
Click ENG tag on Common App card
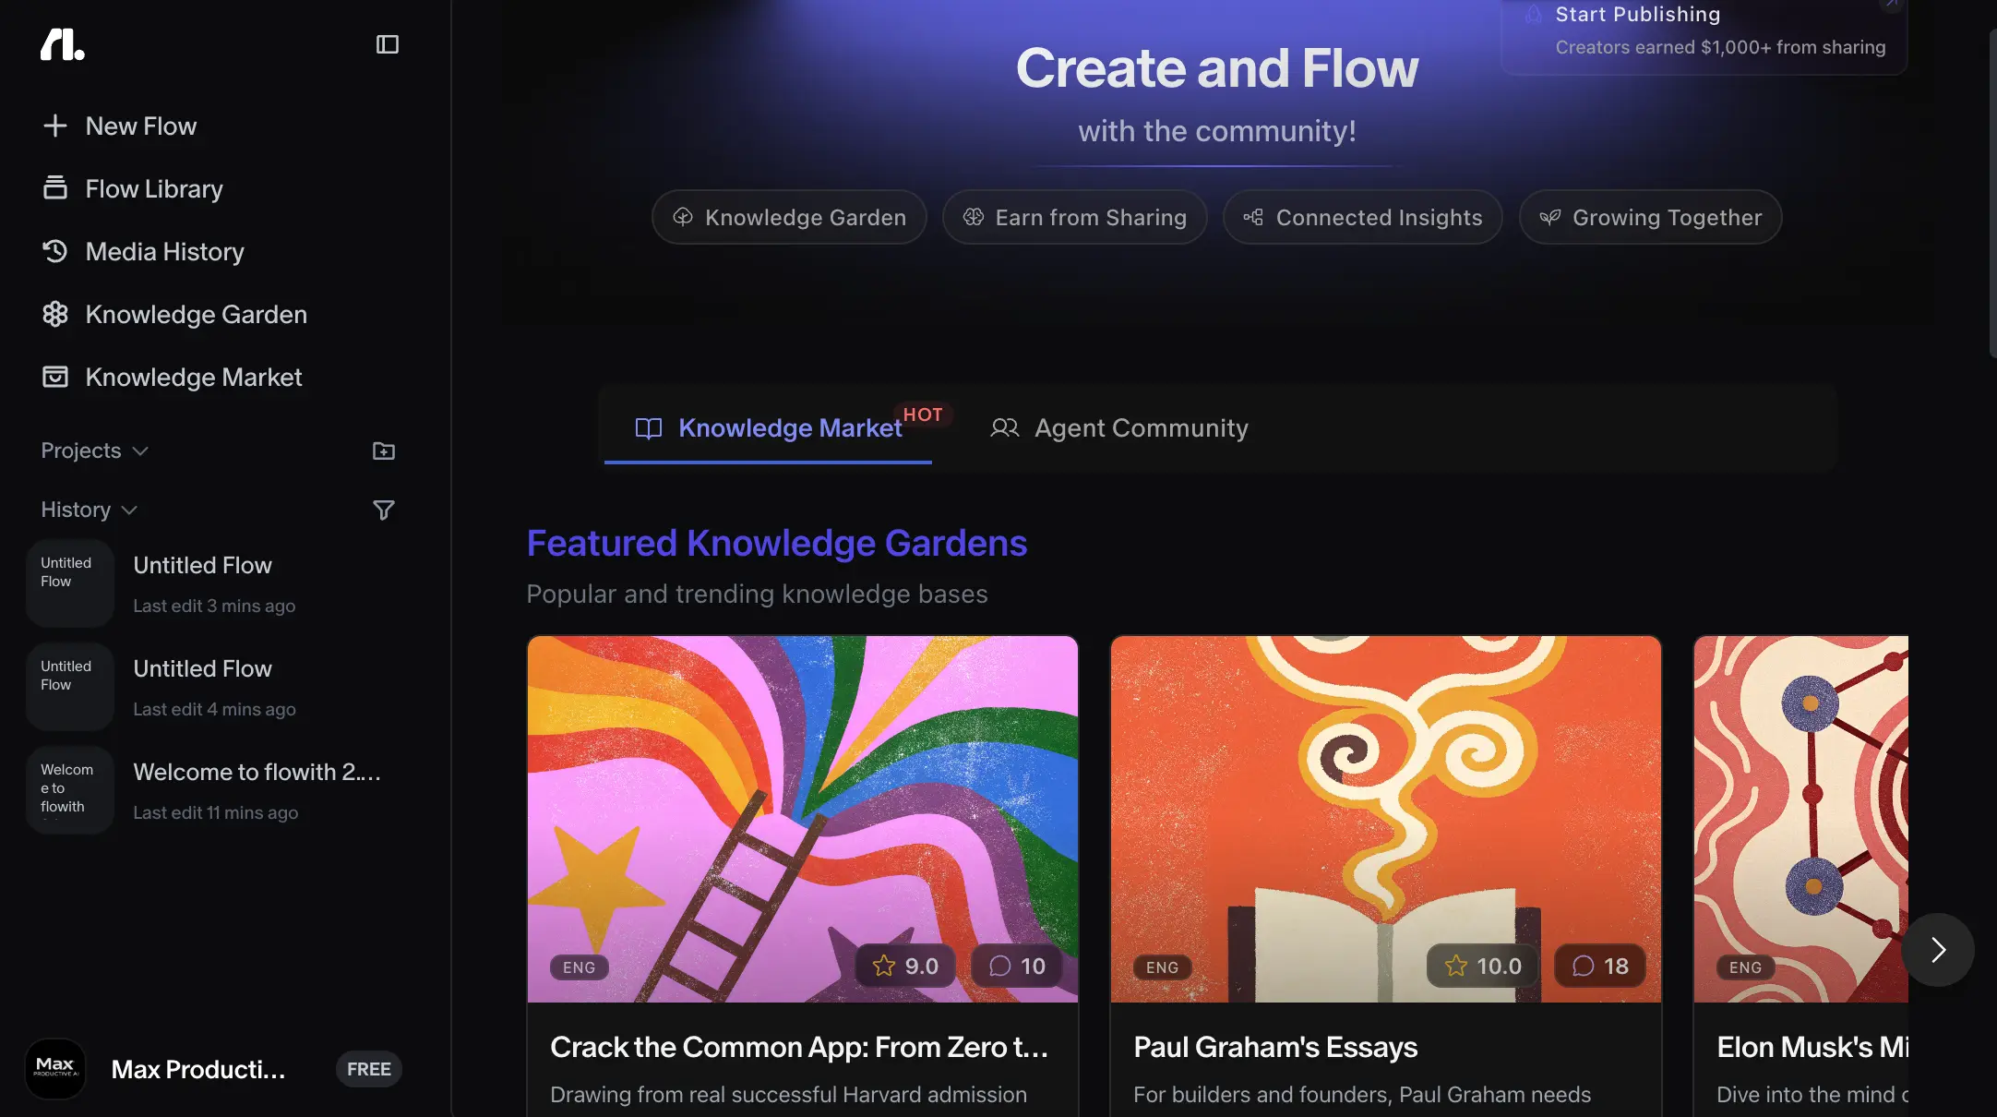pos(580,967)
